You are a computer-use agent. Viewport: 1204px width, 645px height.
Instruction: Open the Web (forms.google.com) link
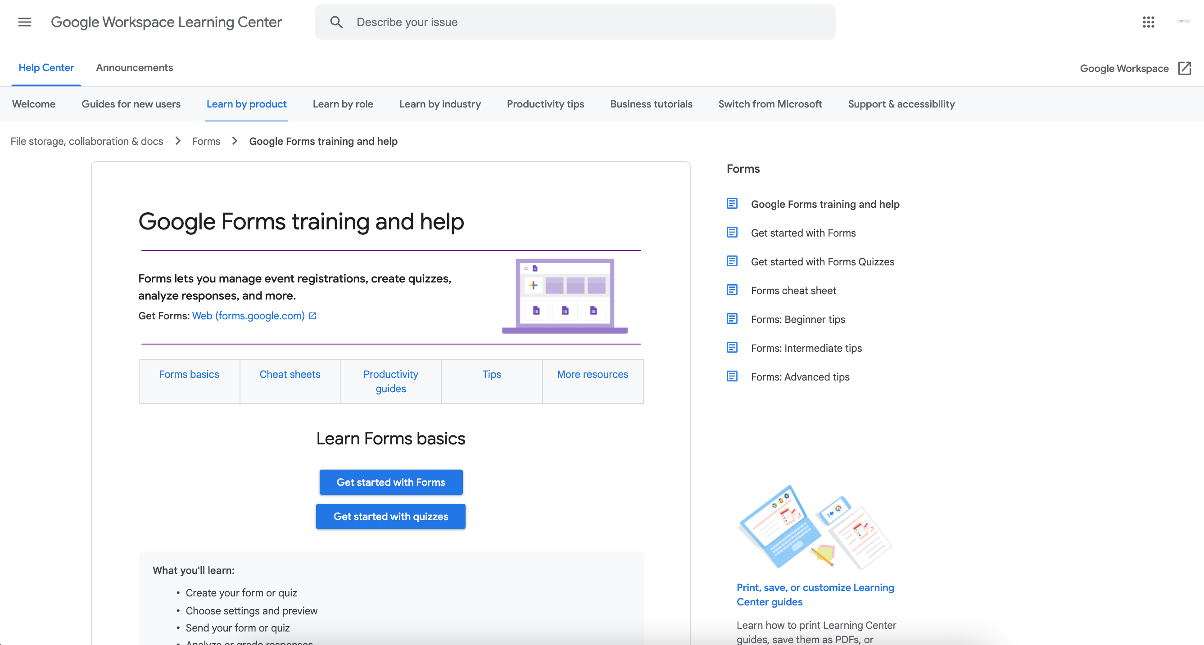(248, 316)
